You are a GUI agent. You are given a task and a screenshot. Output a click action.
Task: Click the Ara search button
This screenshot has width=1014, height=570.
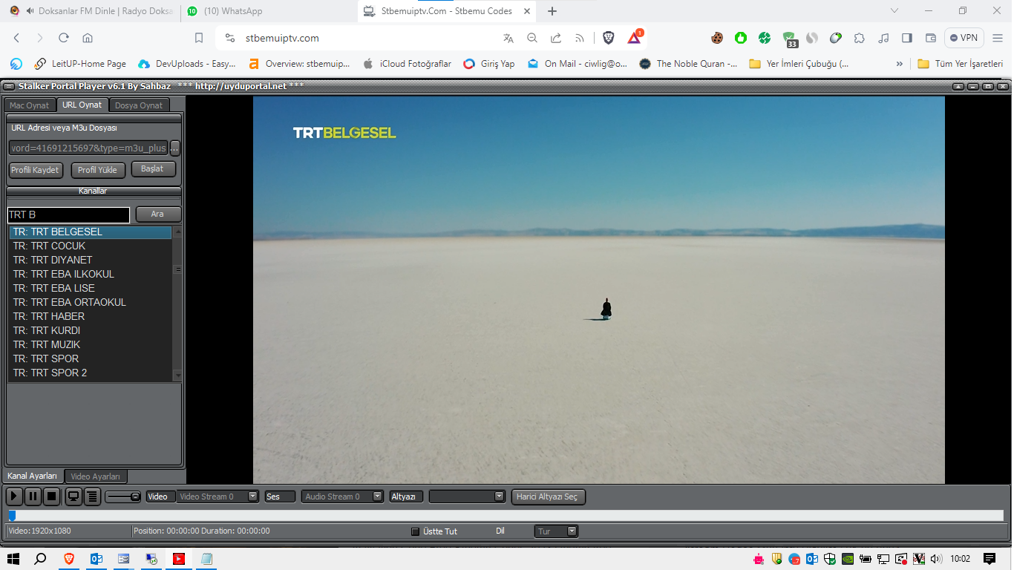158,214
